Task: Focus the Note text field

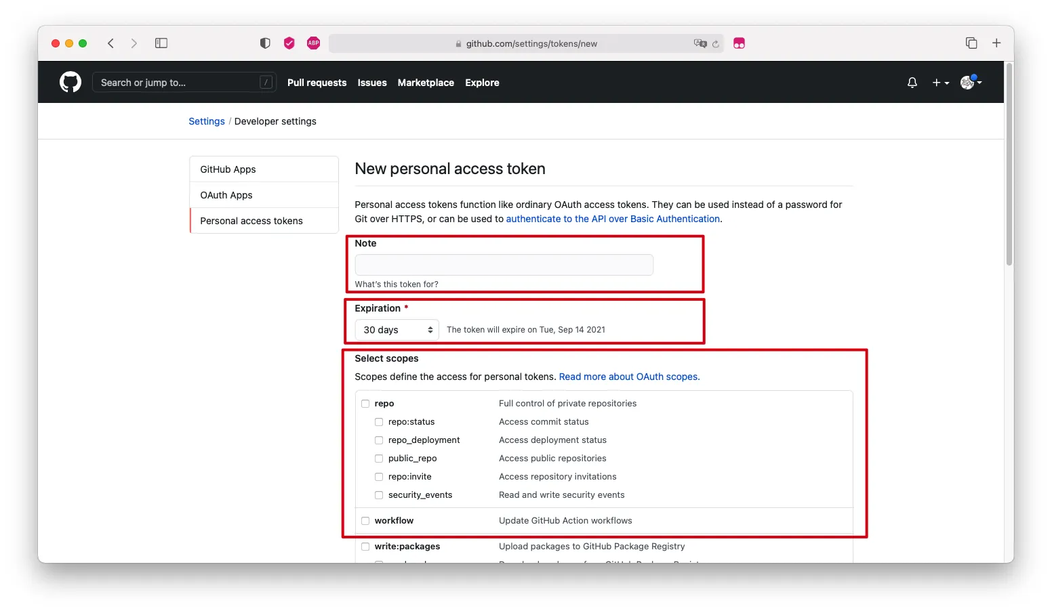Action: point(504,265)
